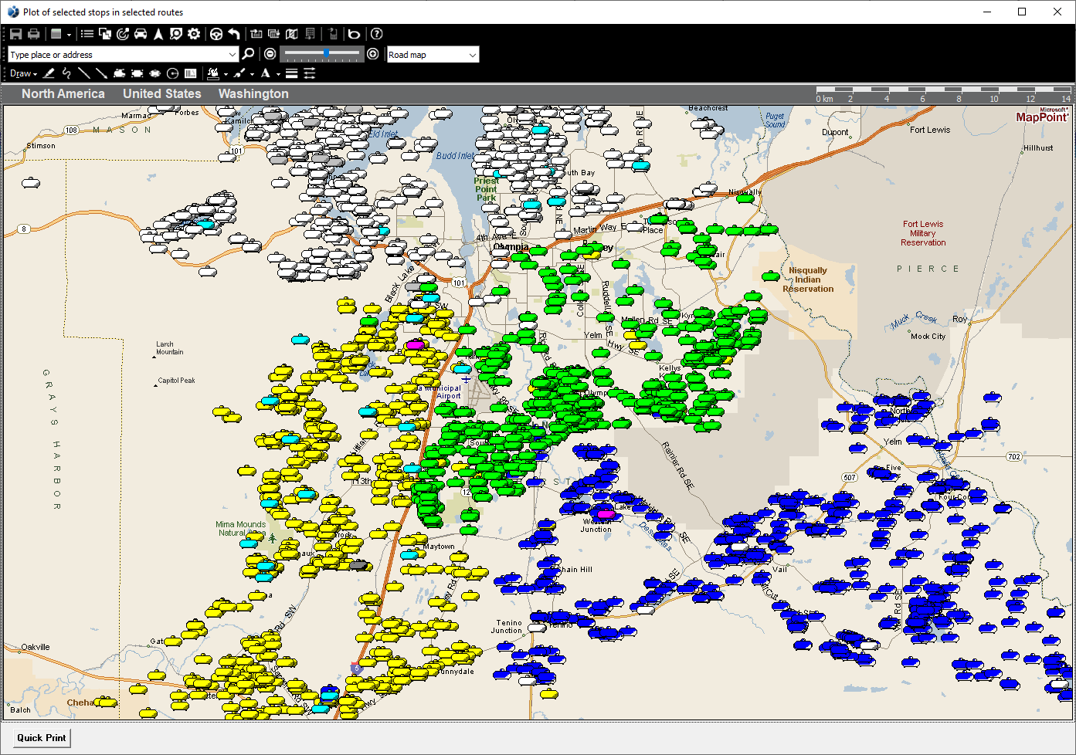Image resolution: width=1076 pixels, height=755 pixels.
Task: Click the Print icon in toolbar
Action: pyautogui.click(x=34, y=34)
